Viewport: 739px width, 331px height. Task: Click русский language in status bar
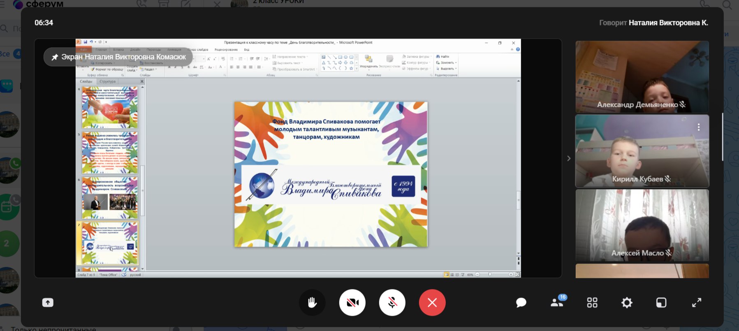[x=135, y=275]
